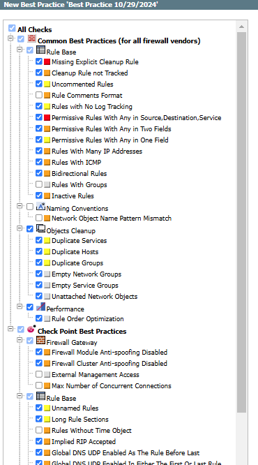Toggle the All Checks checkbox
Screen dimensions: 258x465
click(x=12, y=28)
